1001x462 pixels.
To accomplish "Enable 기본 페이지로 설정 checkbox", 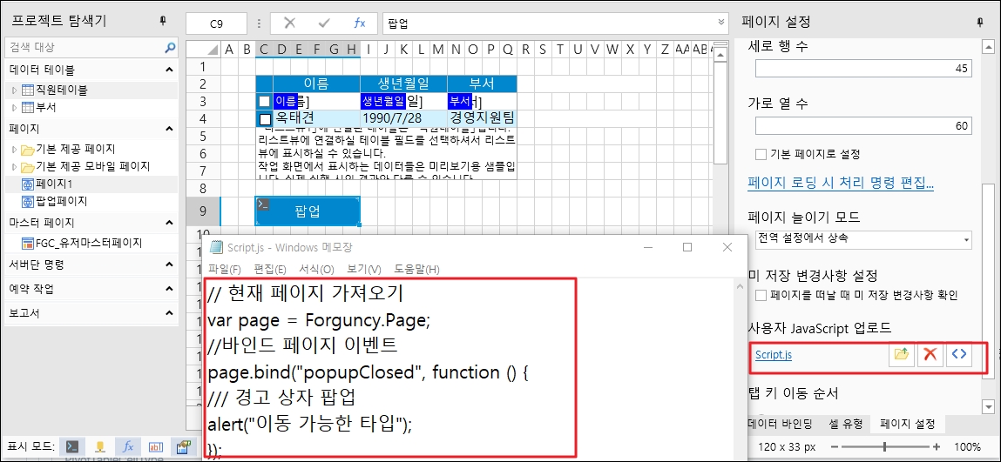I will [761, 154].
